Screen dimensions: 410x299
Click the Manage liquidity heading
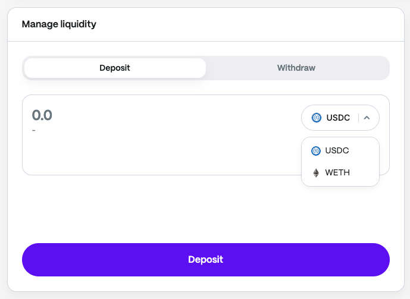[59, 24]
